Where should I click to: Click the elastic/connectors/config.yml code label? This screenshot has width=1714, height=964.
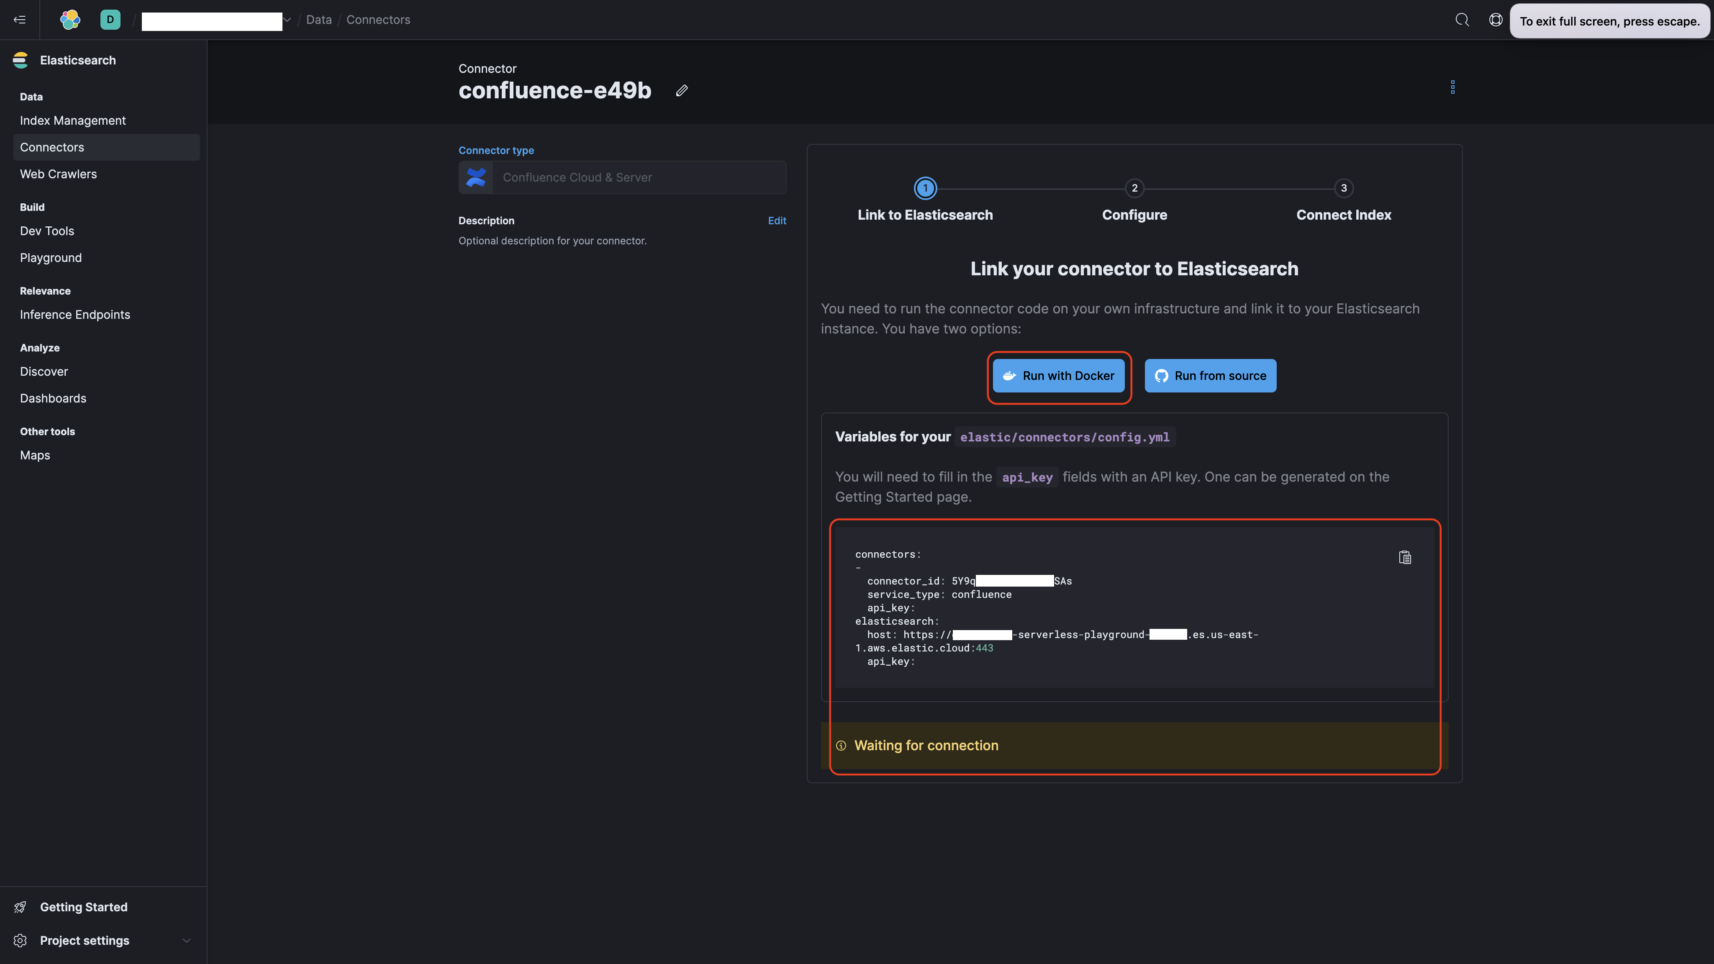pyautogui.click(x=1065, y=437)
